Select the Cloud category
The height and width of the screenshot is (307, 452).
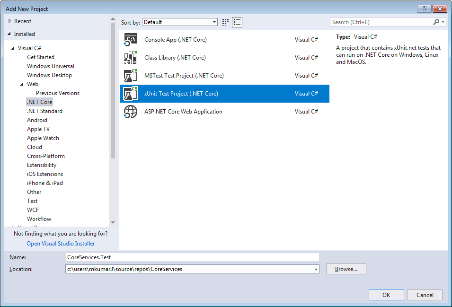[35, 147]
